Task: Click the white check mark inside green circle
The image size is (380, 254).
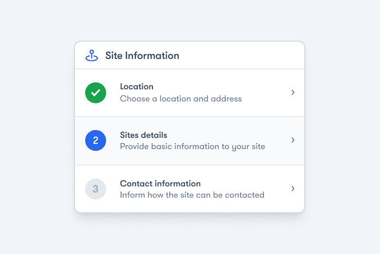Action: pos(96,93)
